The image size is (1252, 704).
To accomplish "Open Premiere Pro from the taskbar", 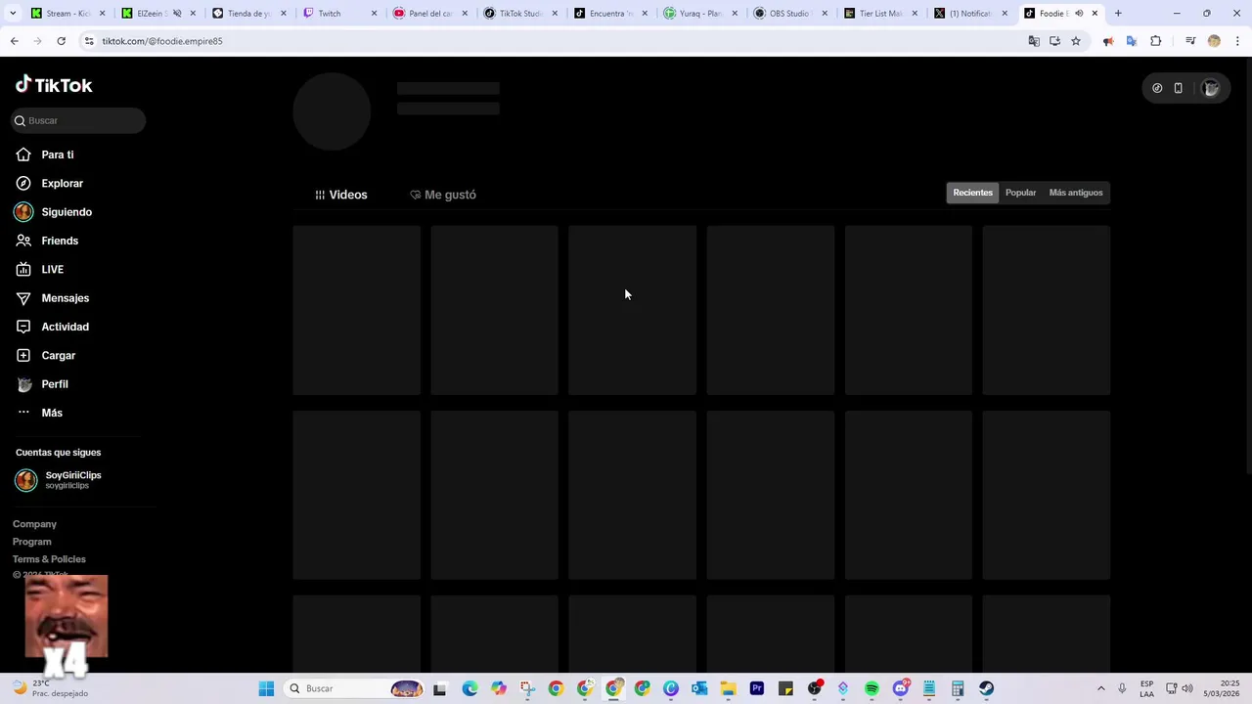I will tap(757, 688).
